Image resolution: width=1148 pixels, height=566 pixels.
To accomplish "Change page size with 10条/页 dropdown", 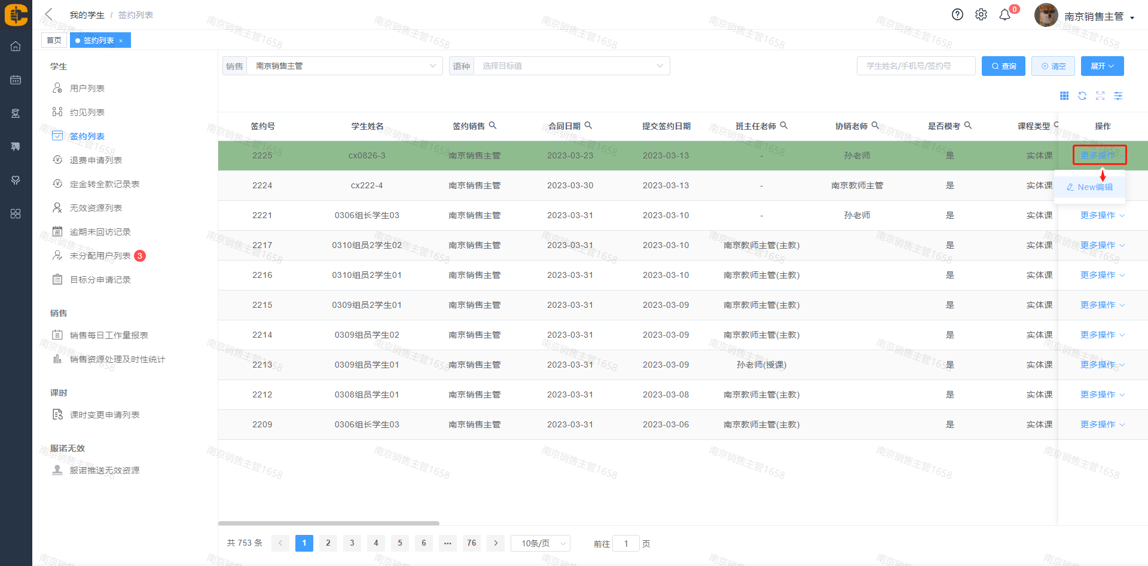I will [541, 543].
